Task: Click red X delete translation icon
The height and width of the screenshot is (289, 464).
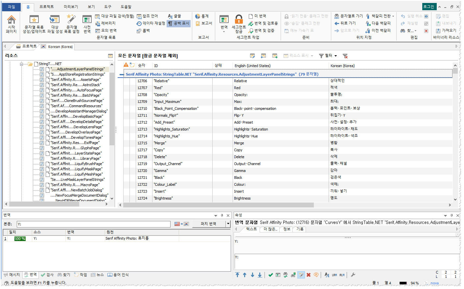Action: 309,275
